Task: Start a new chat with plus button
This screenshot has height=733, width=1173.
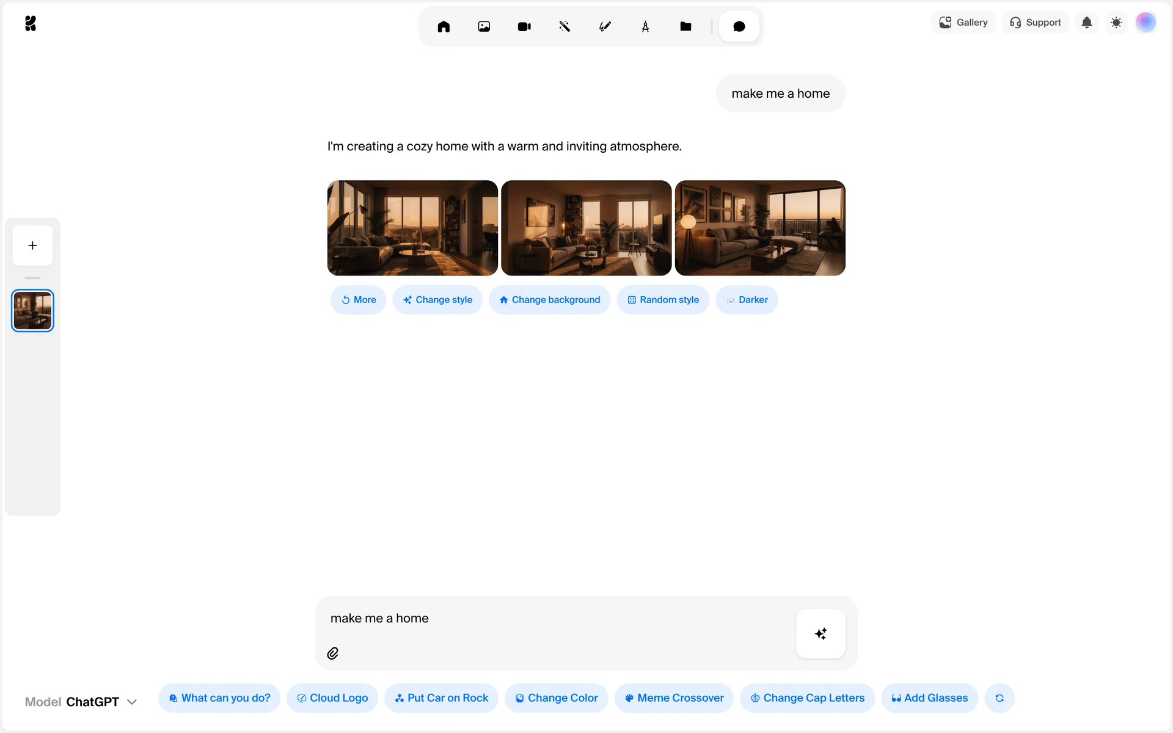Action: tap(32, 246)
